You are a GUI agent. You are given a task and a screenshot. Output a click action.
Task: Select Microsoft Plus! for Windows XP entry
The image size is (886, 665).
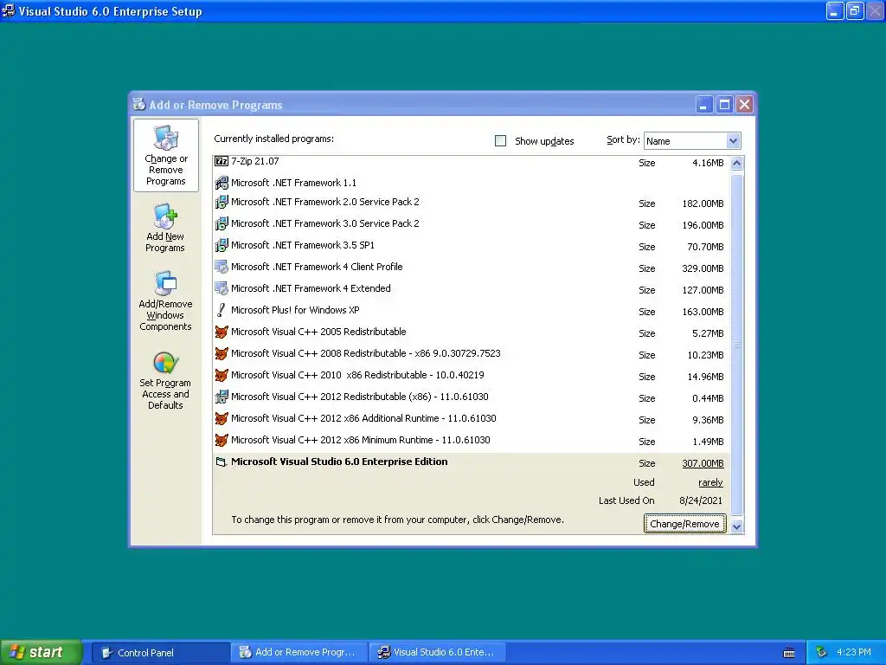tap(472, 311)
